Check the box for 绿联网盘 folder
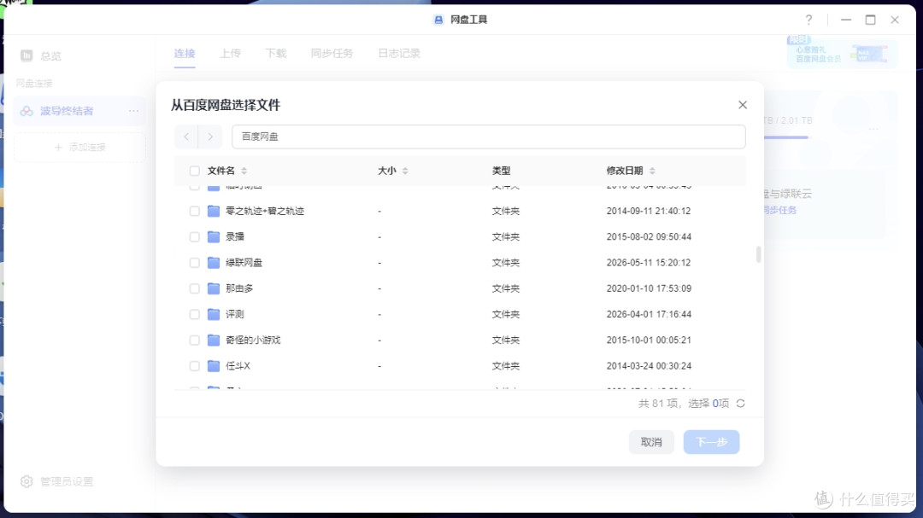 (194, 263)
